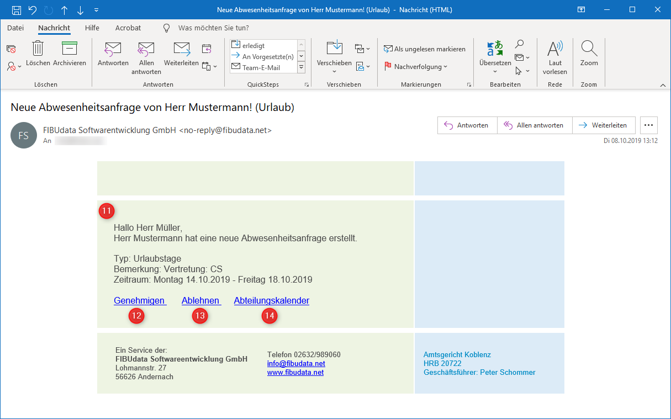671x419 pixels.
Task: Archive the message with Archivieren
Action: click(x=70, y=50)
